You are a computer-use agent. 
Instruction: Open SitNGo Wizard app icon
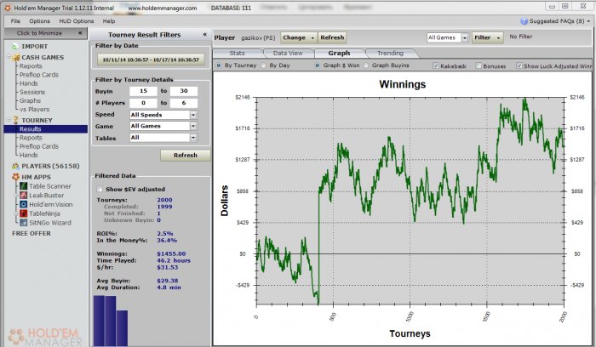coord(24,223)
